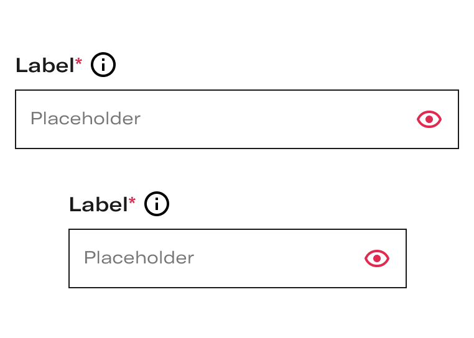474x338 pixels.
Task: Click the bottom bold Label text
Action: 98,204
